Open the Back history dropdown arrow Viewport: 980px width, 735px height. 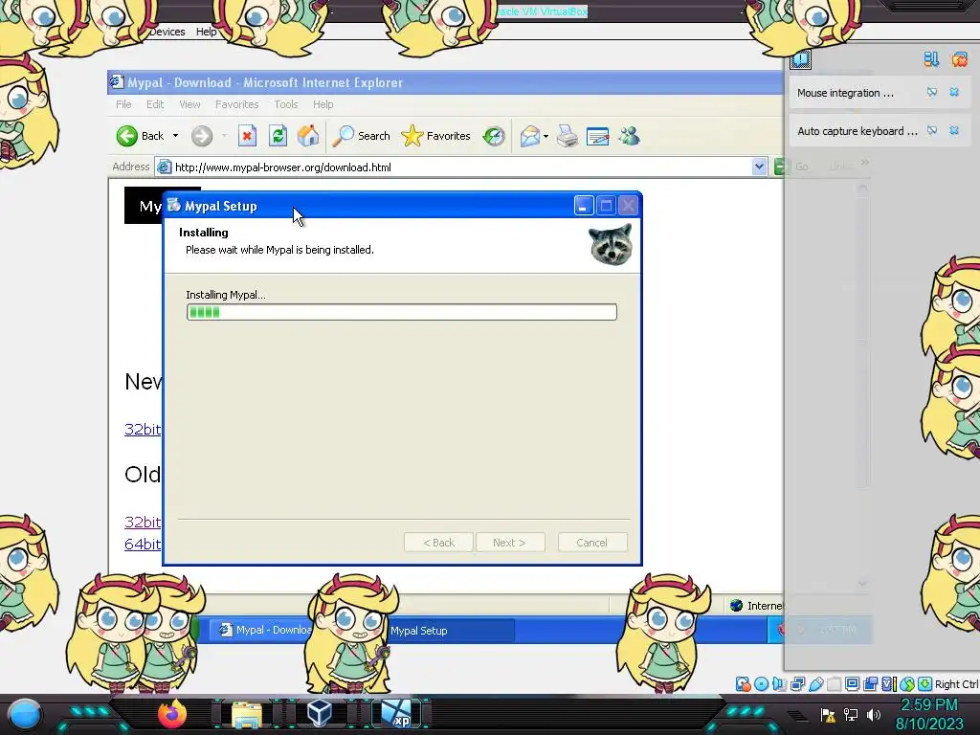point(176,136)
